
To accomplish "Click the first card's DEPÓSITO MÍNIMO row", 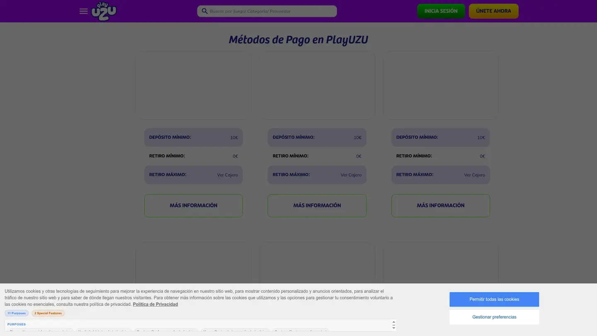I will (x=194, y=137).
